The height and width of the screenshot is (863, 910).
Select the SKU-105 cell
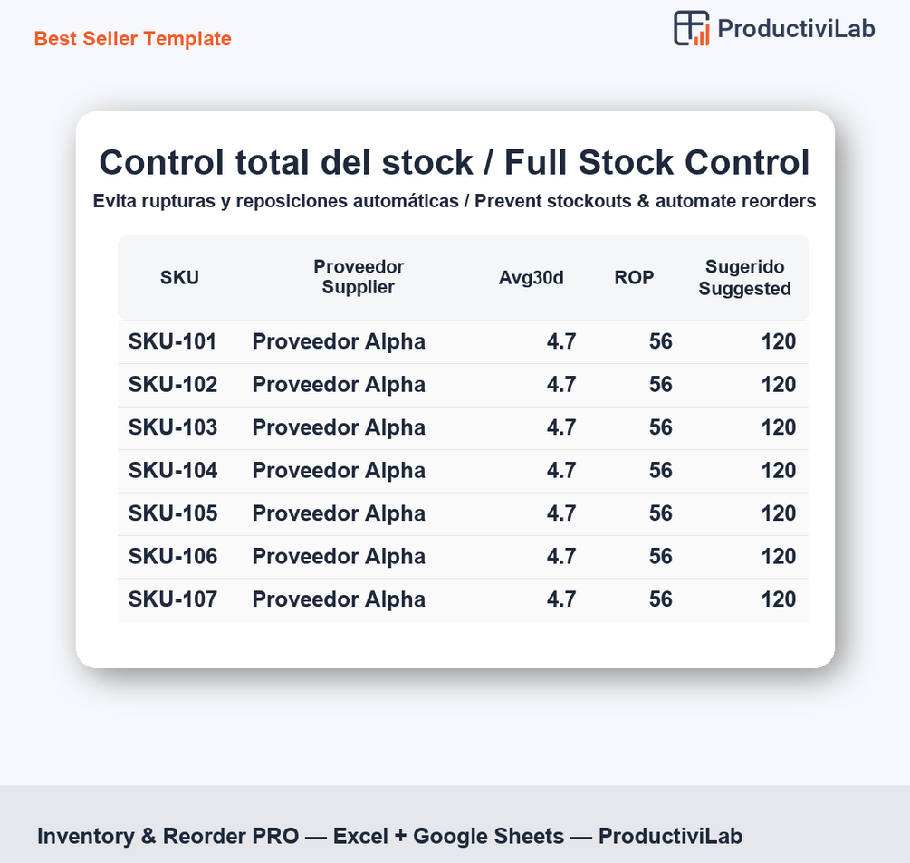pos(173,513)
